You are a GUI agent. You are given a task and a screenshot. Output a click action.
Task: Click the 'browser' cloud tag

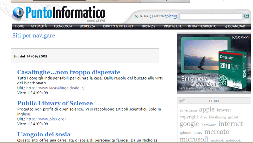(224, 110)
